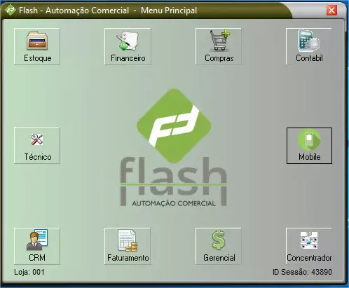The height and width of the screenshot is (288, 349).
Task: Select the 'Gerencial' text label
Action: (219, 258)
